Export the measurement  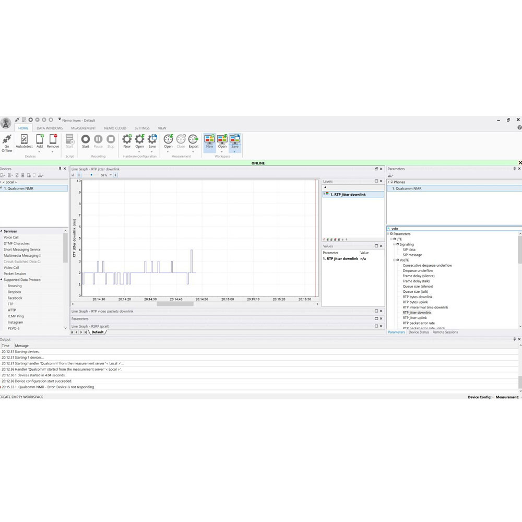pyautogui.click(x=194, y=139)
